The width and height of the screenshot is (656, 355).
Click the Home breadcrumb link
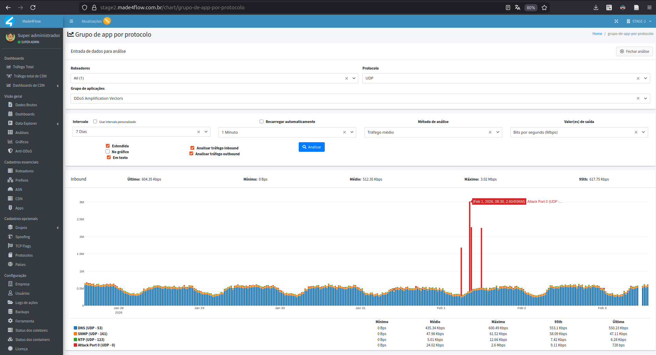597,33
